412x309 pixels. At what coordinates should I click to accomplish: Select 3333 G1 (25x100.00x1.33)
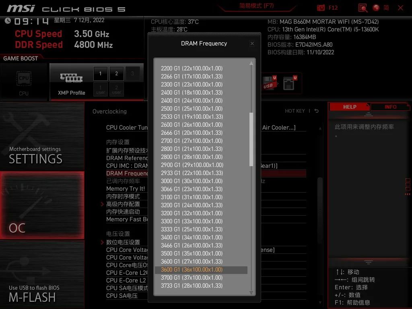tap(192, 229)
